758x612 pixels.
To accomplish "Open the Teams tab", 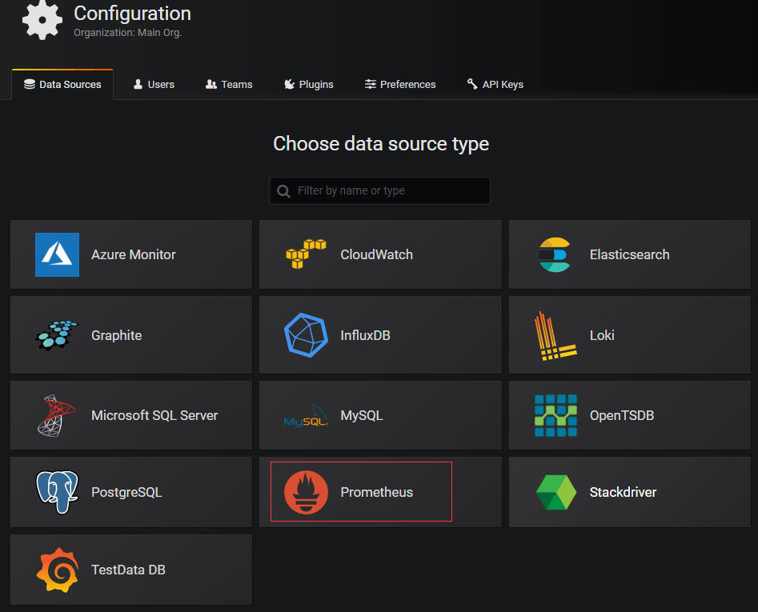I will (229, 84).
